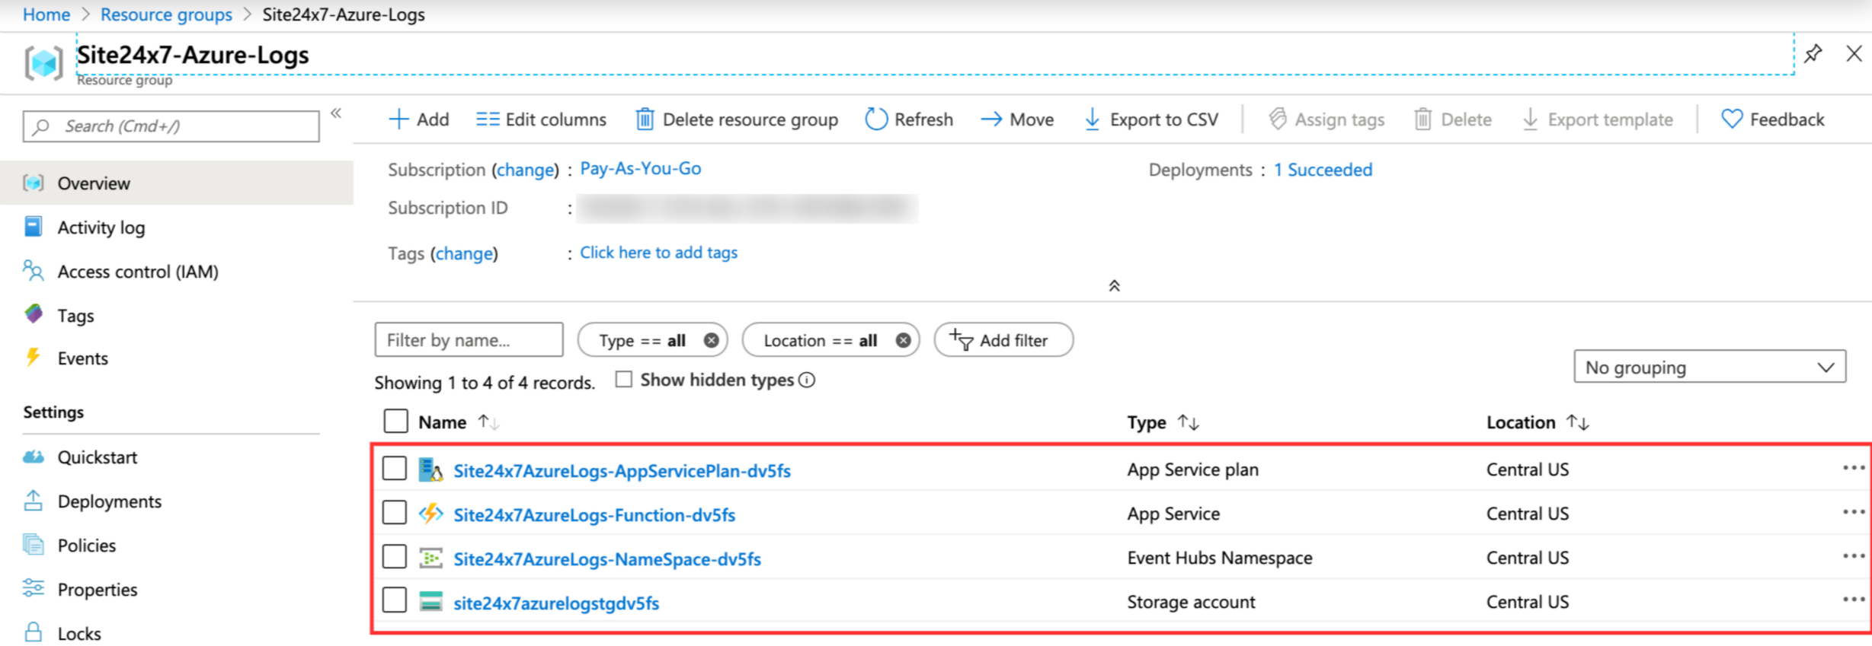Click the Move arrow icon
This screenshot has height=646, width=1872.
[991, 119]
